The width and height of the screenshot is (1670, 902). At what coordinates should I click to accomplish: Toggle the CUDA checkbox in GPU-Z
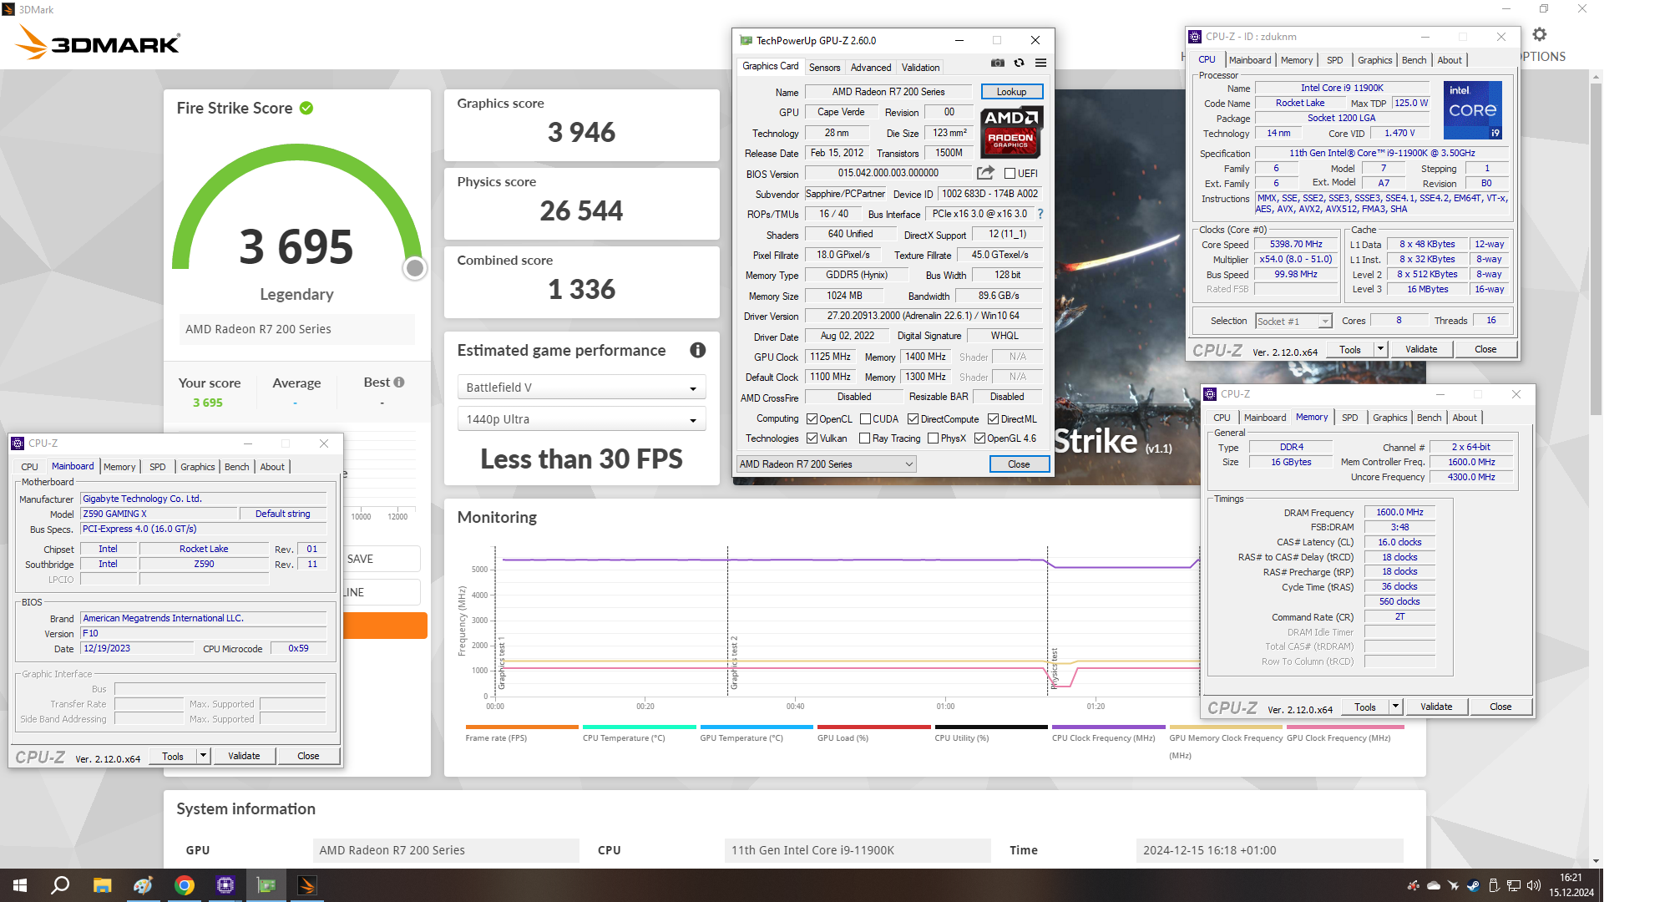tap(865, 419)
